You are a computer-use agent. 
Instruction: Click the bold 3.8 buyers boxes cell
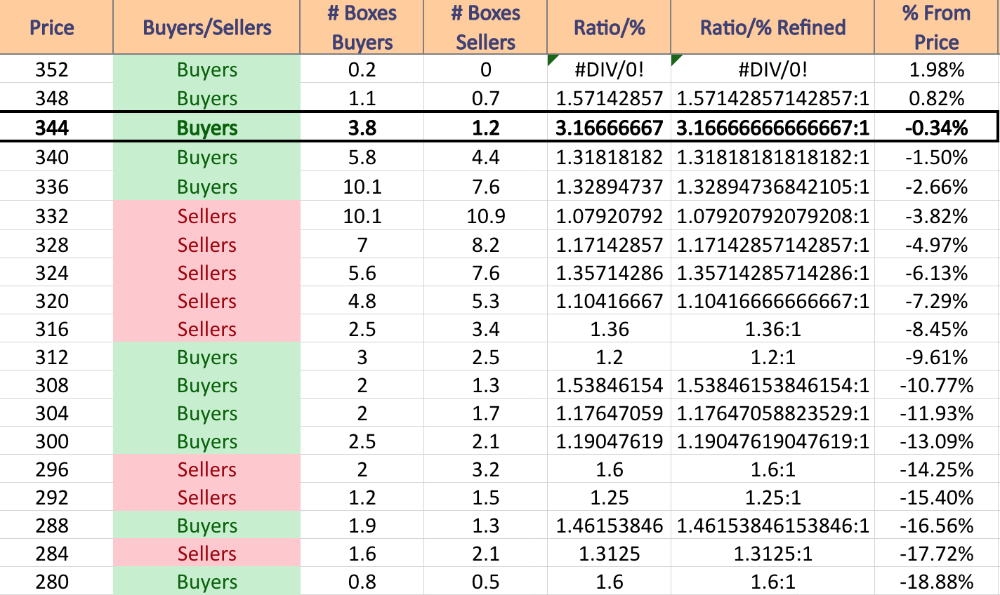coord(362,128)
